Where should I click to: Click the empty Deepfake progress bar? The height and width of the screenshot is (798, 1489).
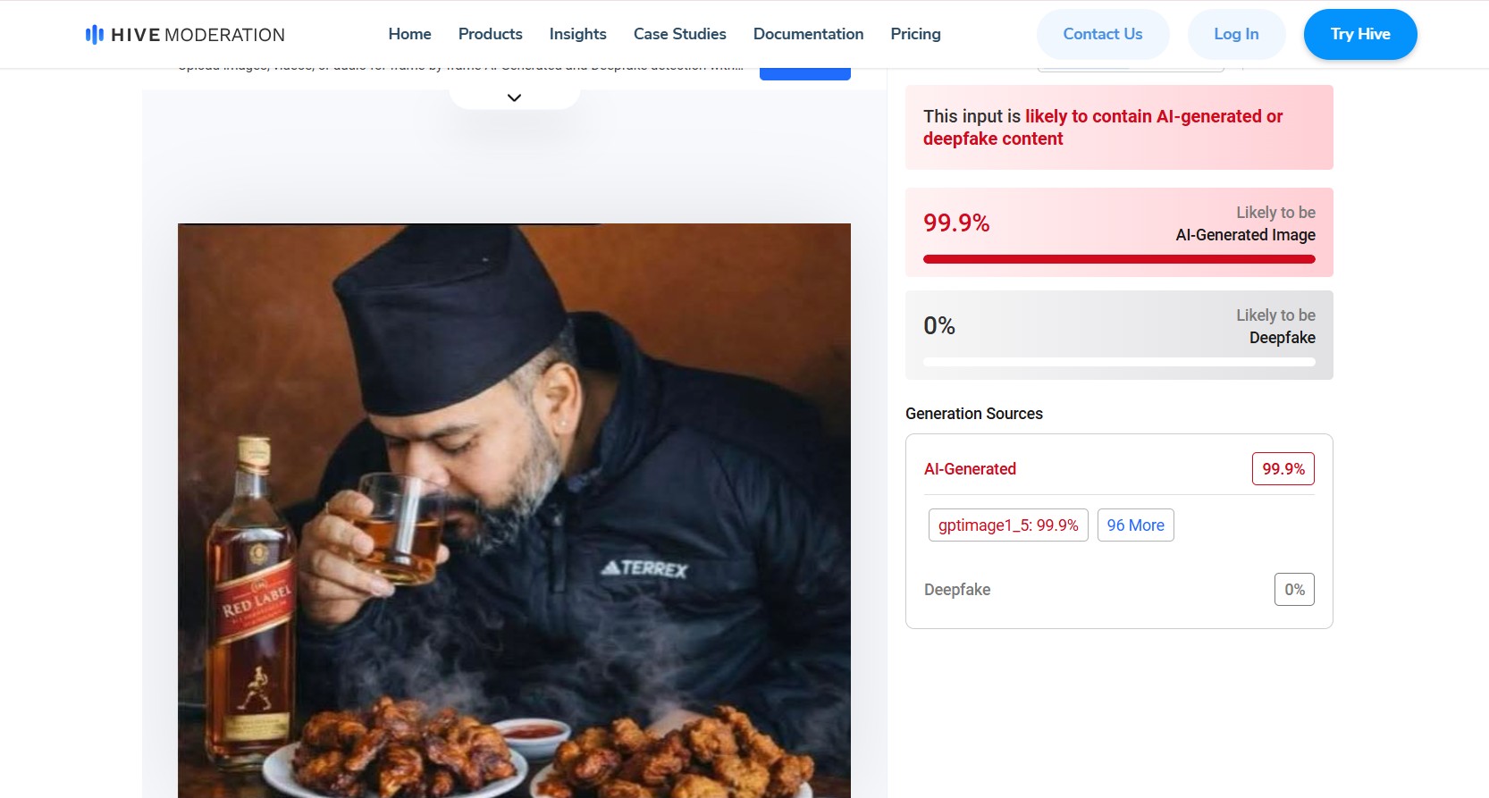tap(1119, 362)
